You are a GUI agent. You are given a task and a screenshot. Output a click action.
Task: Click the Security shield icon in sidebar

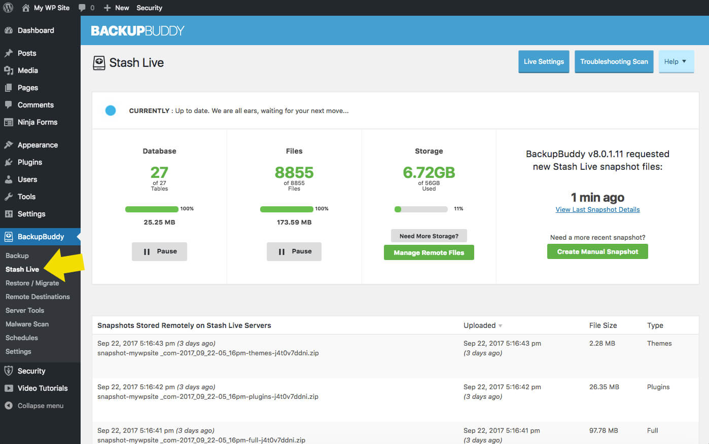click(x=9, y=371)
